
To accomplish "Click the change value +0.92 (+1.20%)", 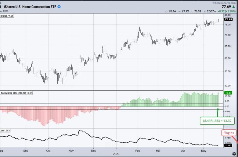I will tap(226, 11).
